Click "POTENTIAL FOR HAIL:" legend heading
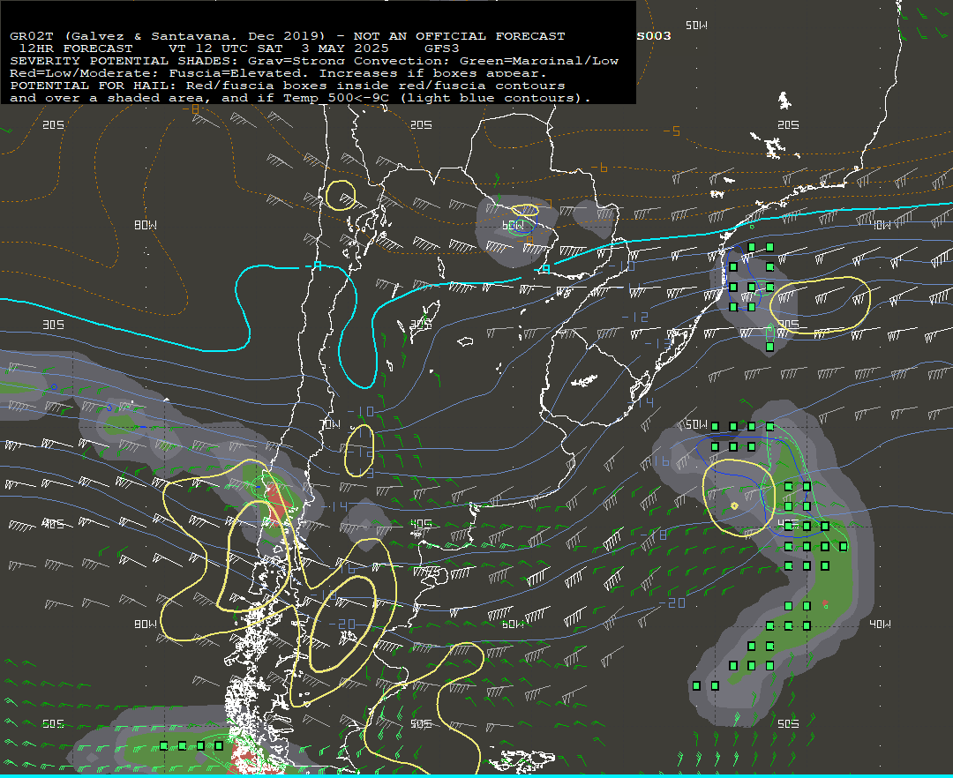The image size is (953, 778). [x=93, y=86]
